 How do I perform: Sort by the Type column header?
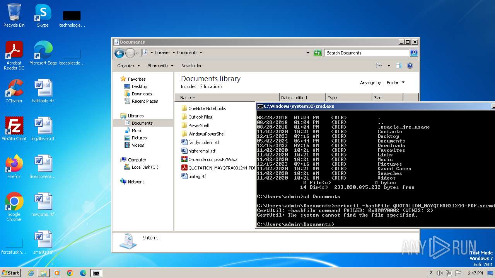tap(349, 98)
